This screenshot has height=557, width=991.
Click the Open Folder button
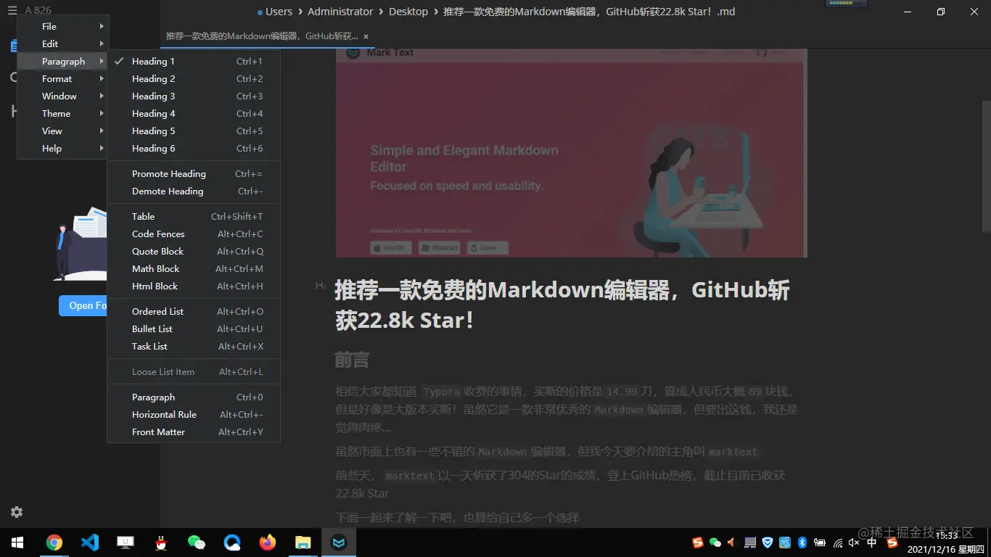coord(83,305)
